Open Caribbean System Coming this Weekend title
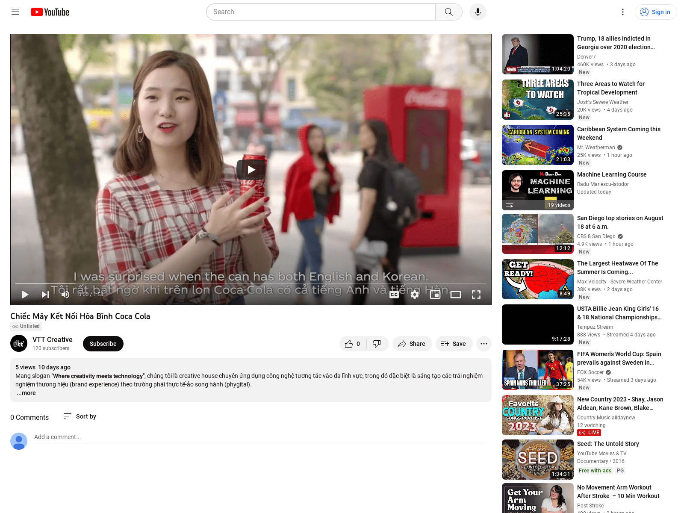Image resolution: width=684 pixels, height=513 pixels. coord(619,133)
